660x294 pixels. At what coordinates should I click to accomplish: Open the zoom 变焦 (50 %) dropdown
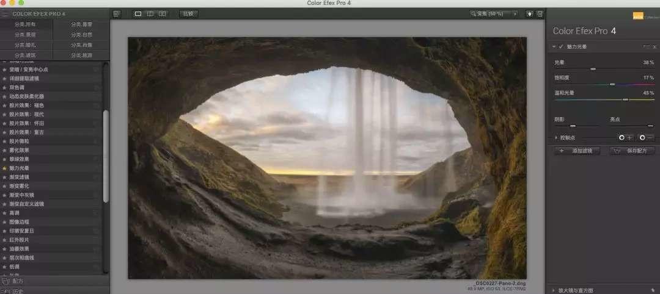pyautogui.click(x=494, y=14)
